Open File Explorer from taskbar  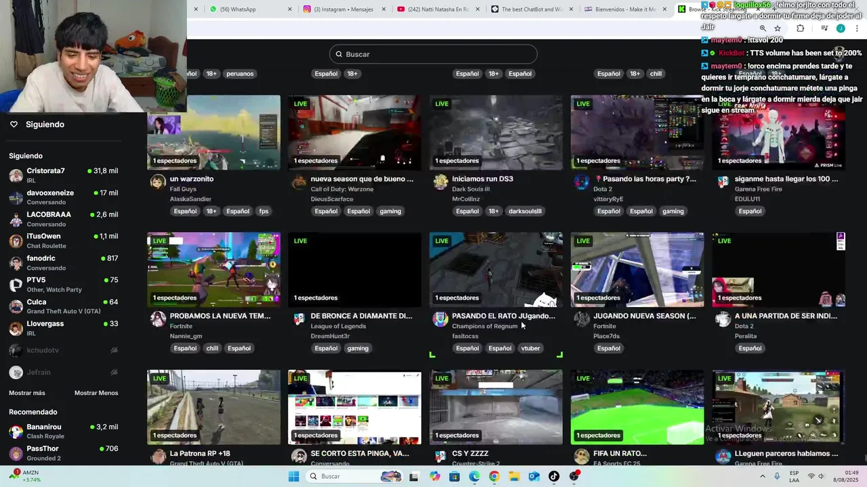pyautogui.click(x=514, y=476)
